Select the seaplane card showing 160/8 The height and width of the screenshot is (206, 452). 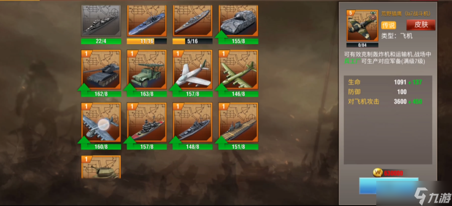[101, 123]
